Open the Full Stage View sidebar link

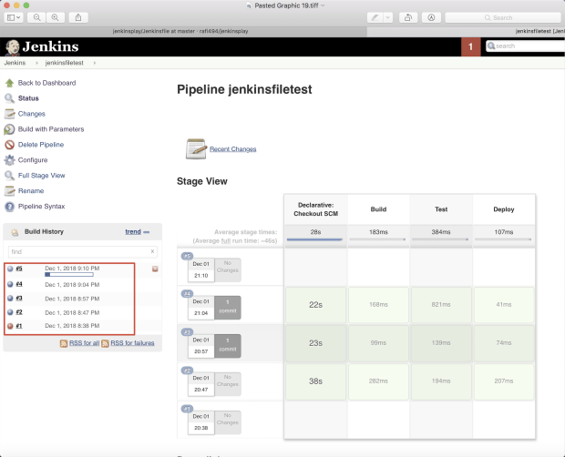41,176
